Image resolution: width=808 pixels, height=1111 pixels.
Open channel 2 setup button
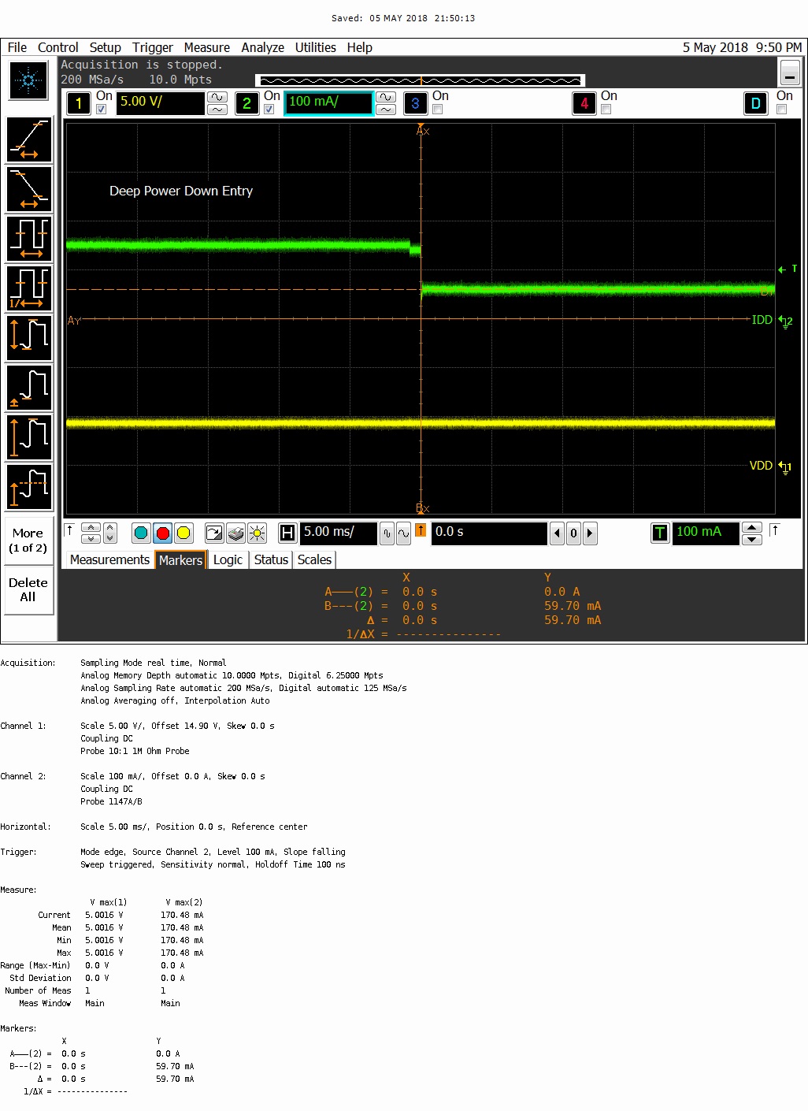pyautogui.click(x=247, y=103)
